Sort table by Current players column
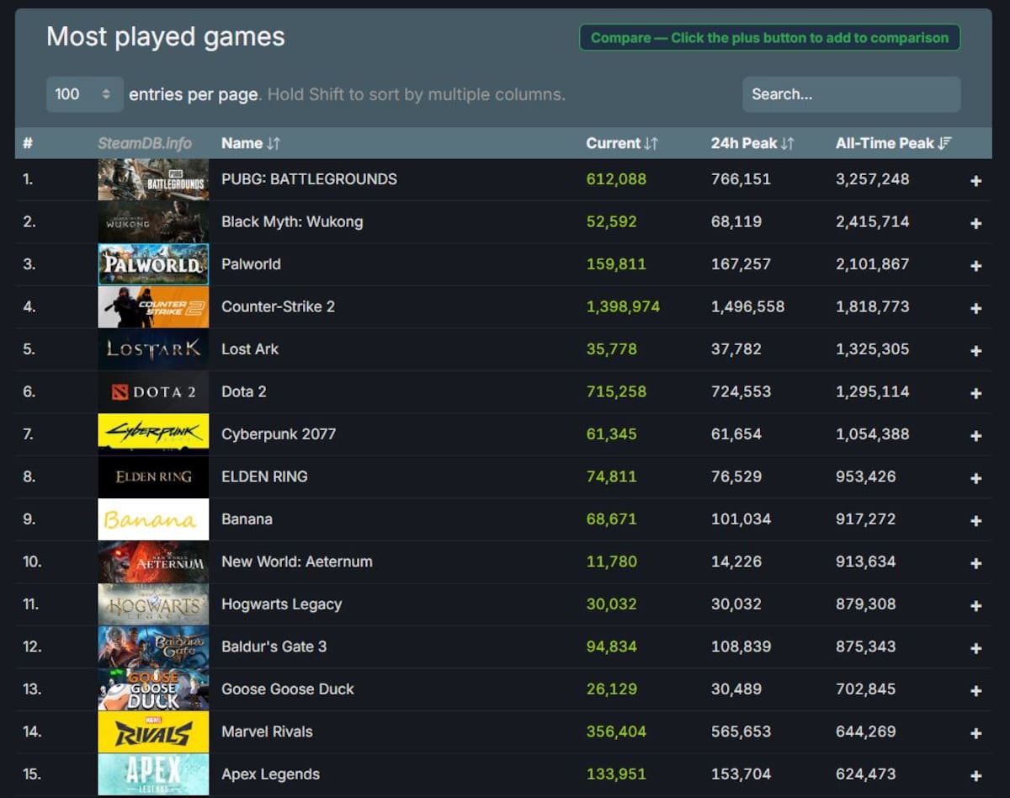The image size is (1010, 798). (622, 143)
